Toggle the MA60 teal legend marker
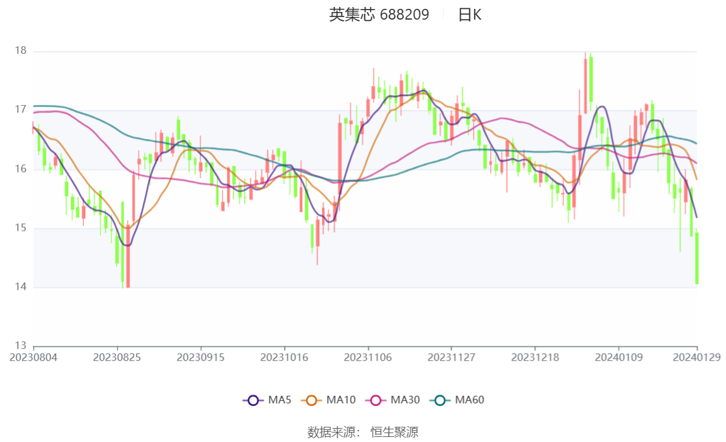This screenshot has width=726, height=442. [x=440, y=400]
